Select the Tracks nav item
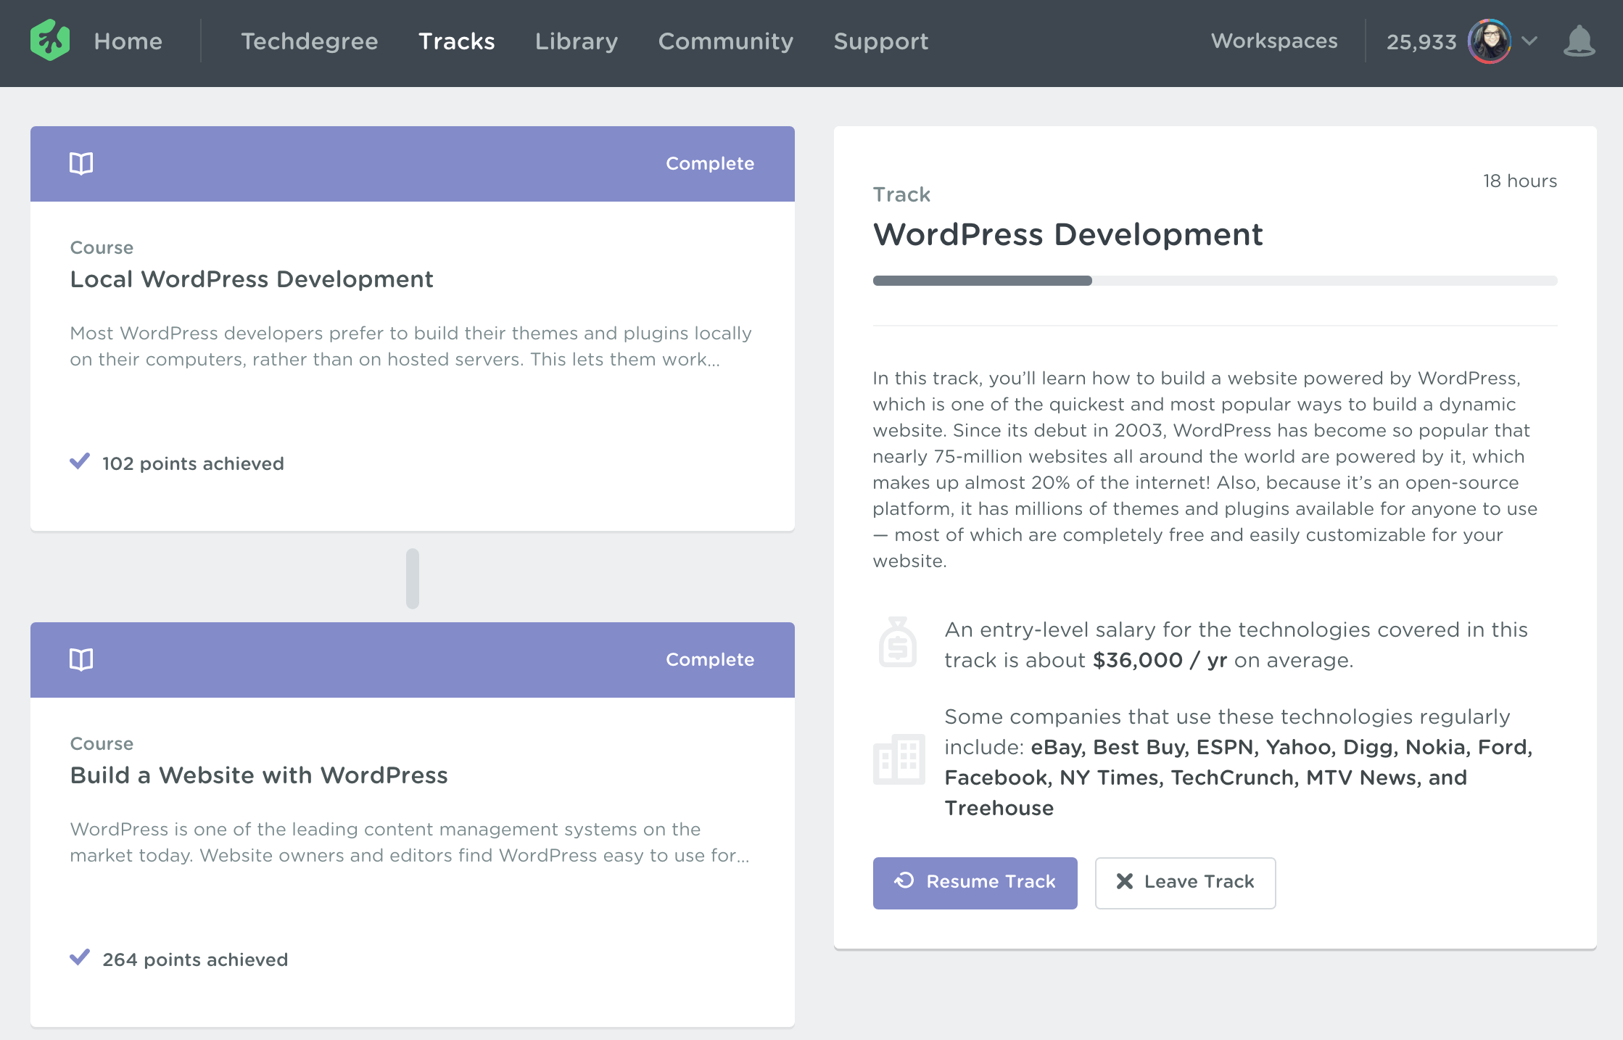The image size is (1623, 1040). coord(456,41)
